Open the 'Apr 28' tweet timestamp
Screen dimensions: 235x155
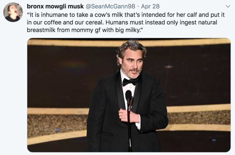click(x=150, y=6)
